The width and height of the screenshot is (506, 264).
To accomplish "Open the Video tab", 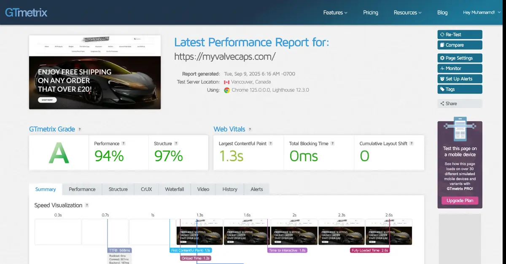I will 203,189.
